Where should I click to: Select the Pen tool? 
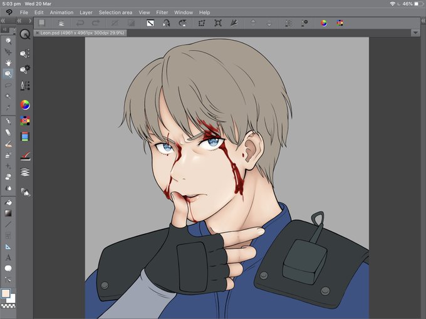click(8, 121)
